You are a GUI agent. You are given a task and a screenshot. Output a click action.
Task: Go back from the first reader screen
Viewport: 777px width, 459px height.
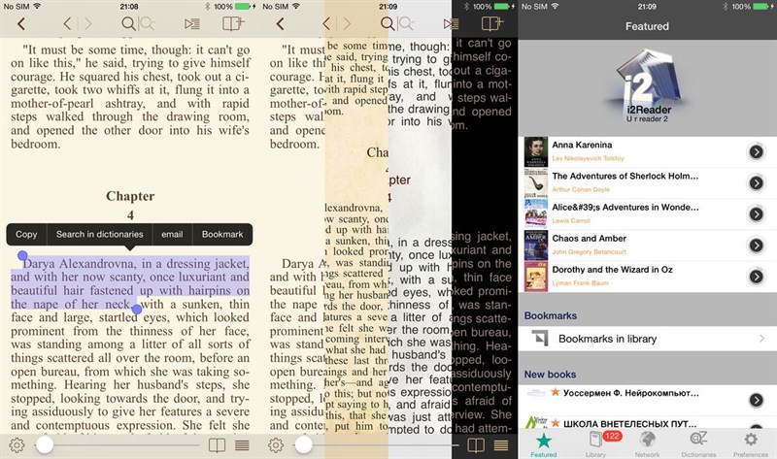pyautogui.click(x=20, y=23)
